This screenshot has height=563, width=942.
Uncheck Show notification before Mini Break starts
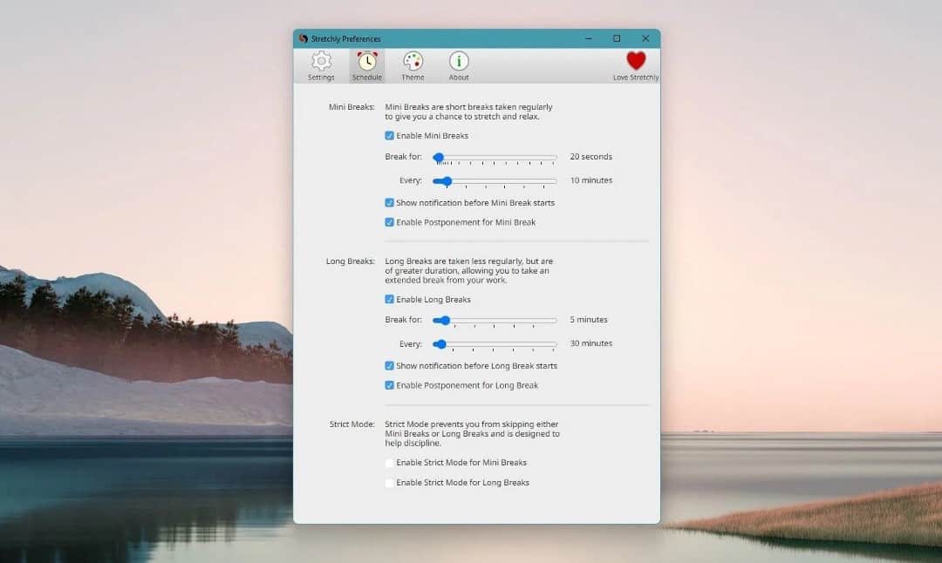coord(390,203)
